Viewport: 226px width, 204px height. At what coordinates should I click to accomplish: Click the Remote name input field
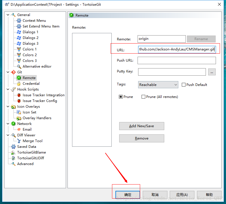pos(162,39)
